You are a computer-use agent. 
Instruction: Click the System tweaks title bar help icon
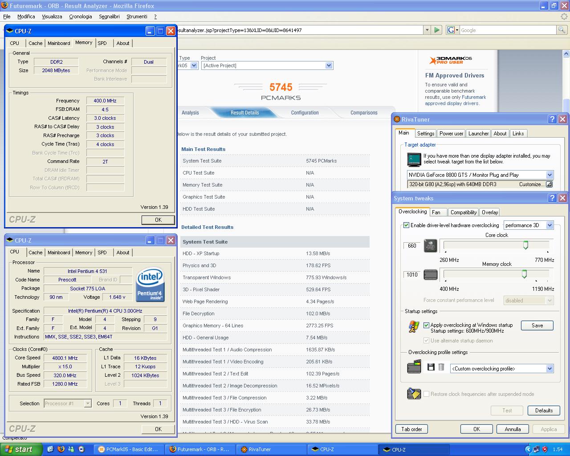[x=552, y=198]
